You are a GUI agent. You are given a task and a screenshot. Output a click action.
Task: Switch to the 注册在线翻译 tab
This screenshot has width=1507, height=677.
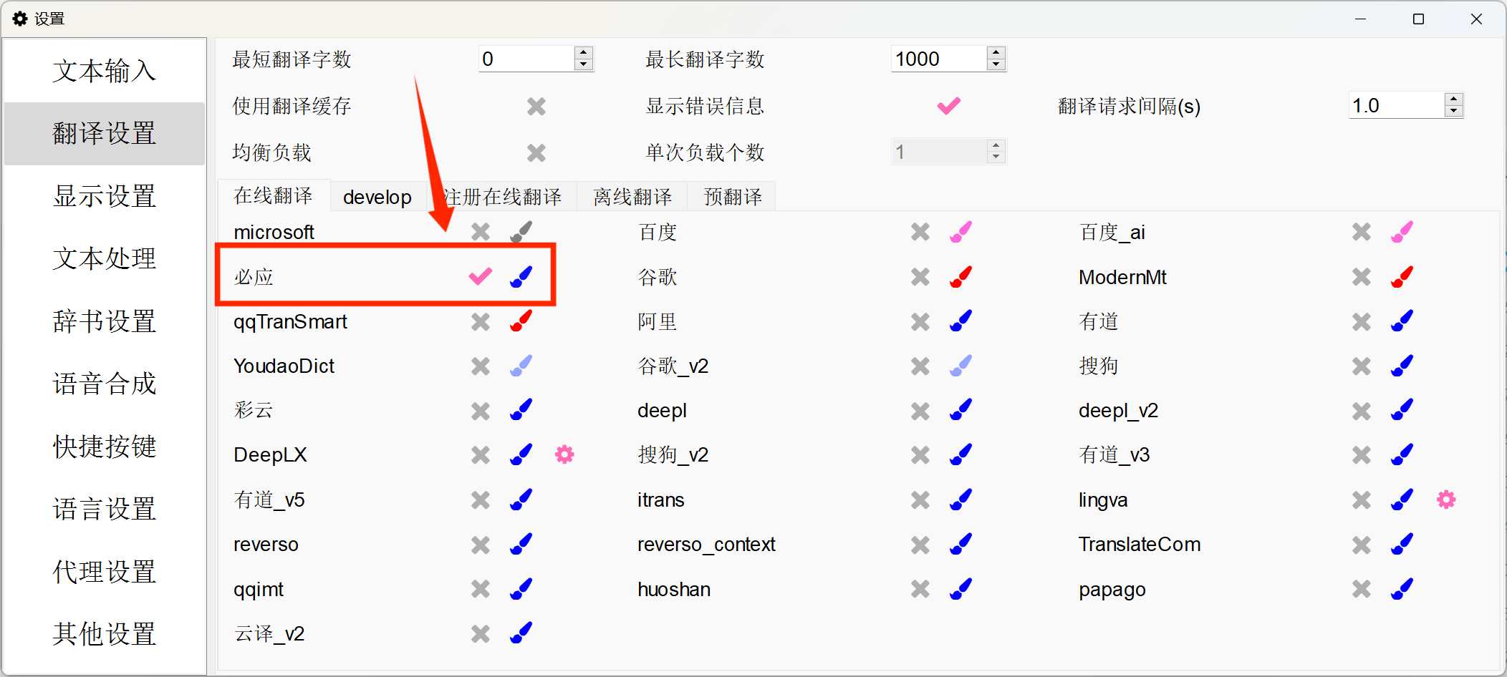(x=502, y=197)
